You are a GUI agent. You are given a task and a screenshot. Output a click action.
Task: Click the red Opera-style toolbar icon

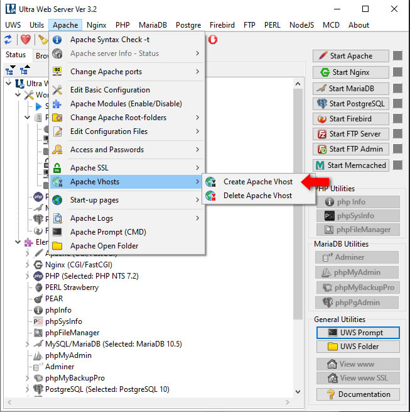[213, 40]
